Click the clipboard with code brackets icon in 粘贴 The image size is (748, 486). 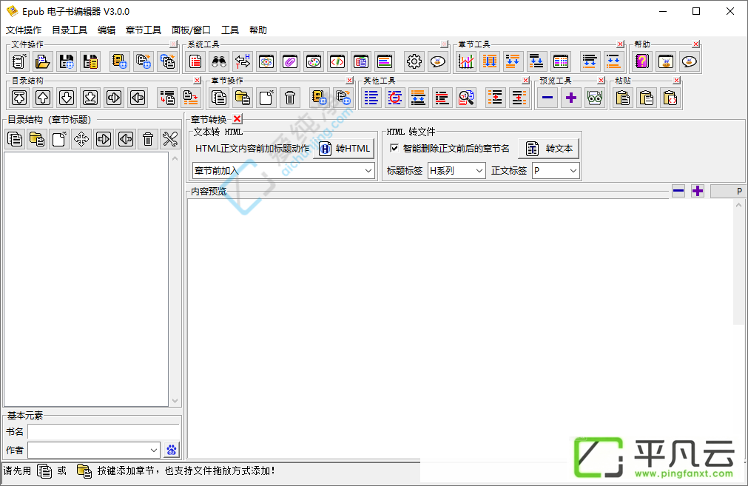click(670, 98)
